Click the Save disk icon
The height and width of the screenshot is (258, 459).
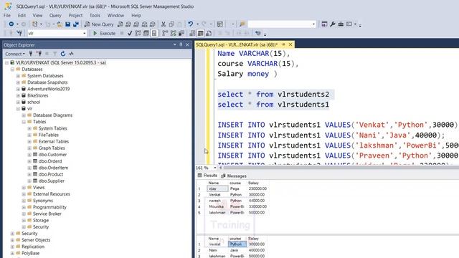(67, 24)
